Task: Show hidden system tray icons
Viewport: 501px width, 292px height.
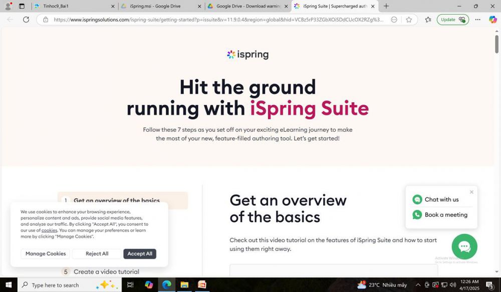Action: pos(418,284)
